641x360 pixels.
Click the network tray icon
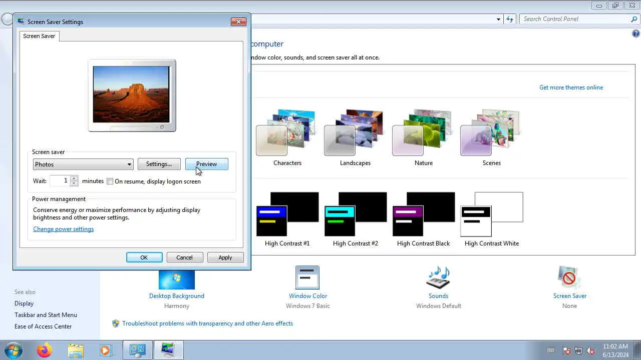pos(578,350)
